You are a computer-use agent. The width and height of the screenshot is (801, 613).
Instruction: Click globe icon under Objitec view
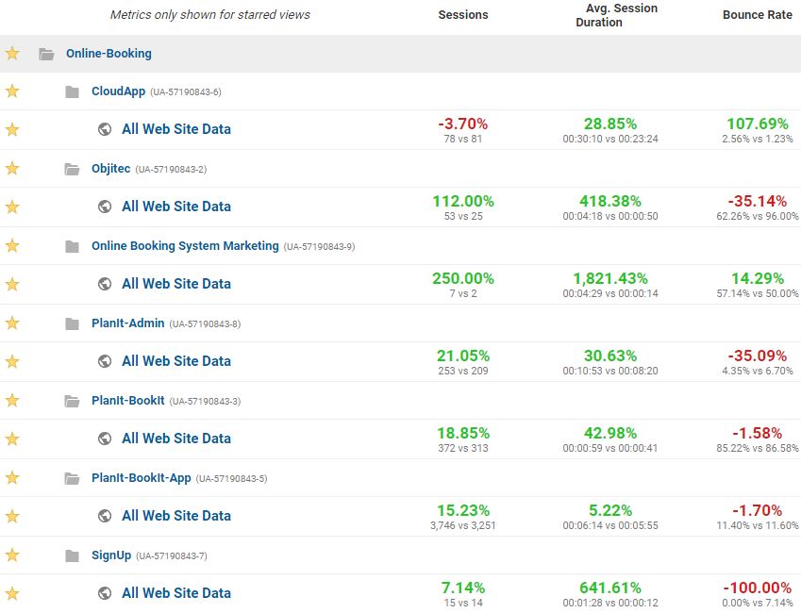pos(105,207)
